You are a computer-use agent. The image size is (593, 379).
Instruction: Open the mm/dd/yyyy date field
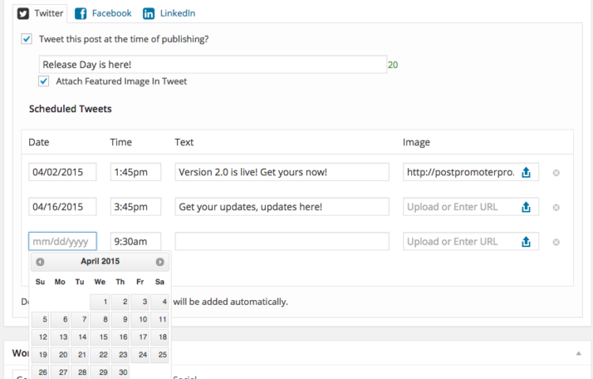[x=62, y=241]
